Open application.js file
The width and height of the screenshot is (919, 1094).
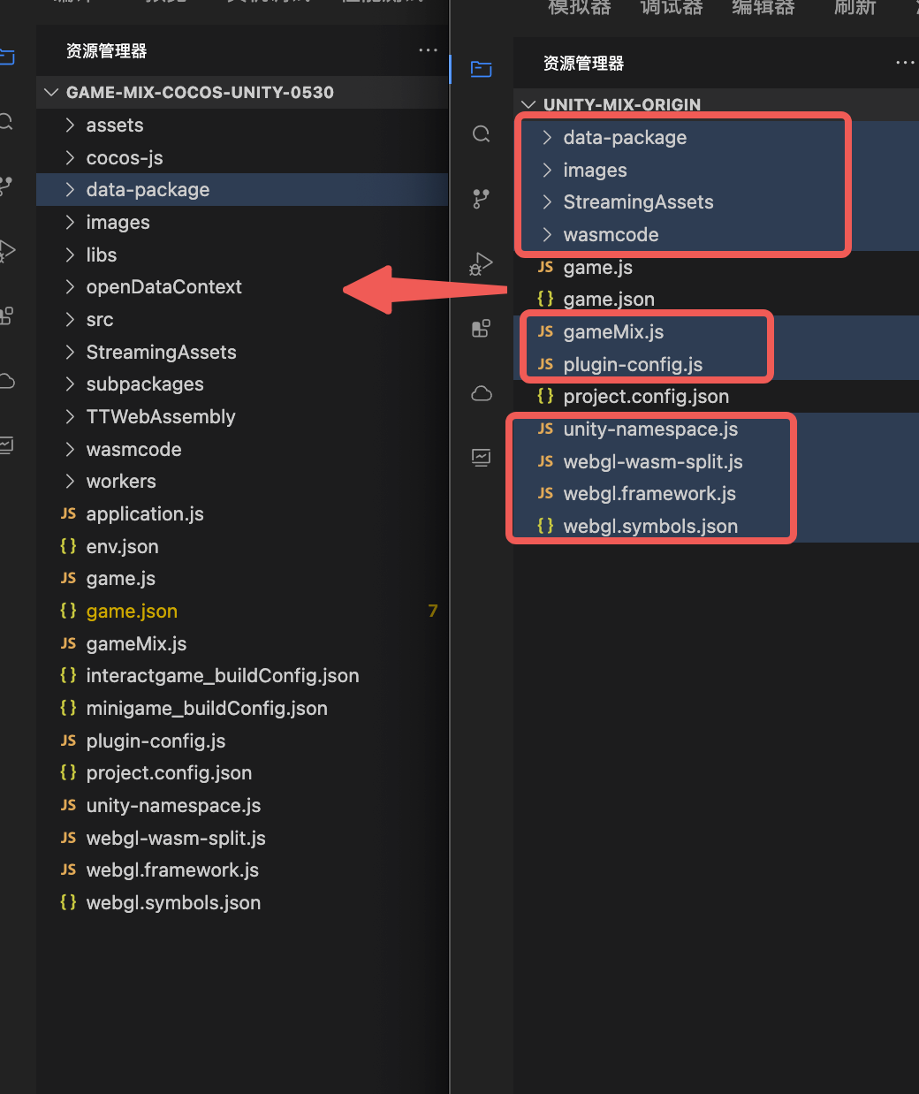pyautogui.click(x=145, y=514)
